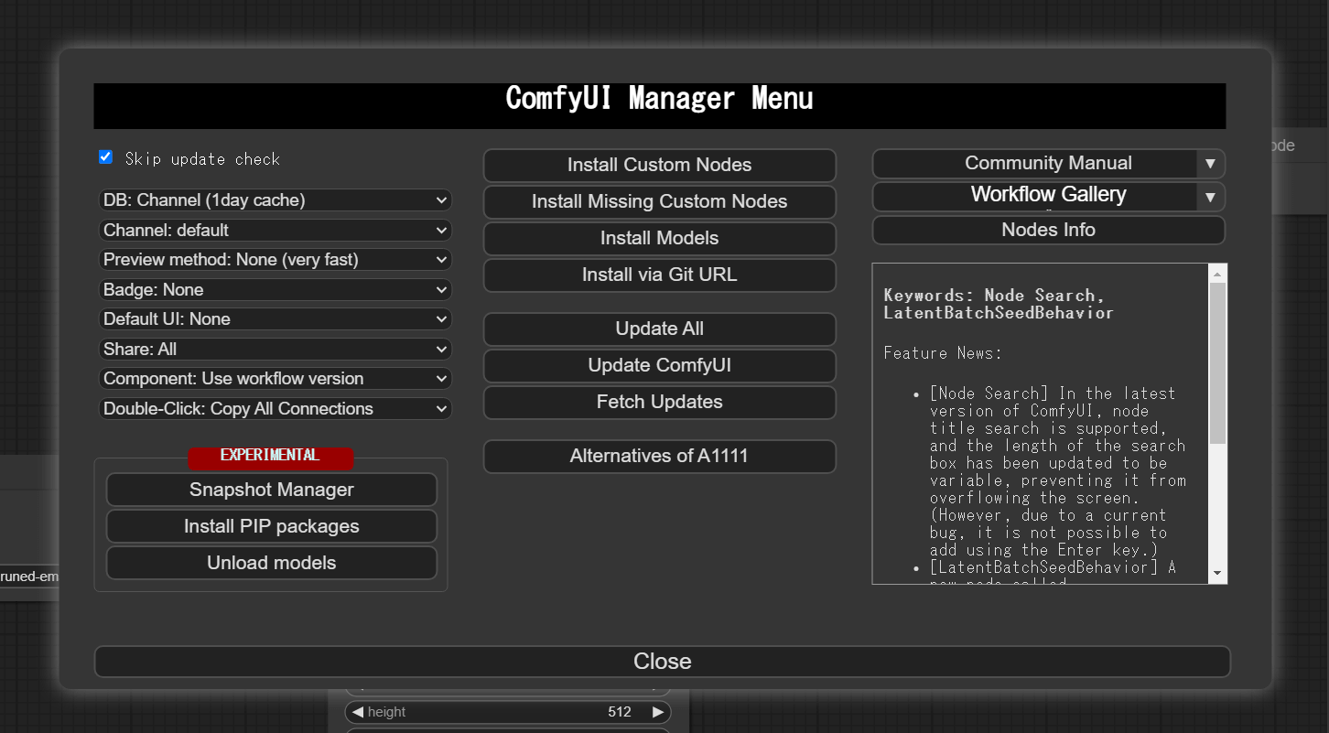
Task: Click Fetch Updates
Action: point(659,403)
